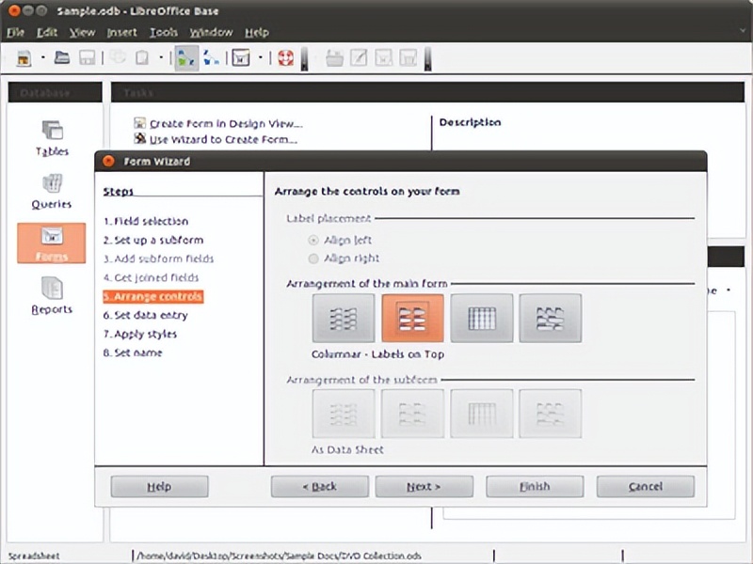Select the Align left radio button

312,240
